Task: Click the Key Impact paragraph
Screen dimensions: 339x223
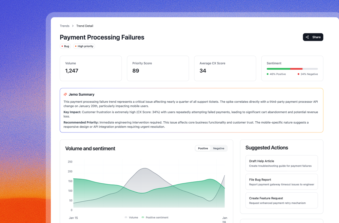Action: click(x=191, y=114)
